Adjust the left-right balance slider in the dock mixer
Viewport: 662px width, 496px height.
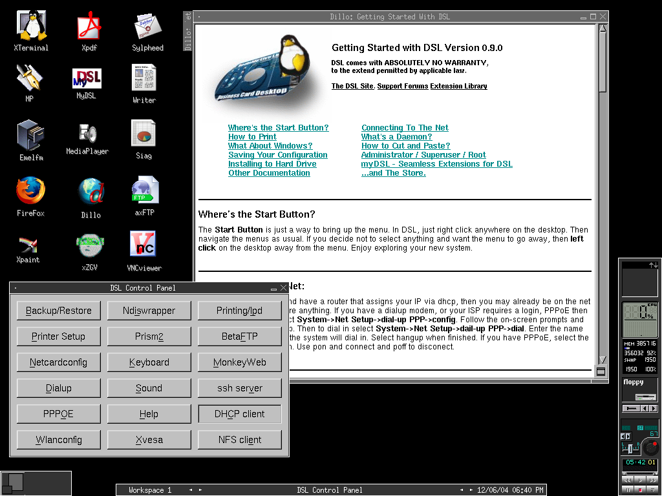tap(630, 449)
